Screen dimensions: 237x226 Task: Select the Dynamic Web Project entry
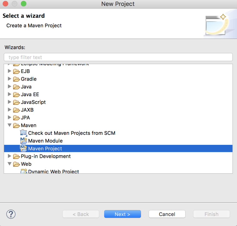(54, 171)
